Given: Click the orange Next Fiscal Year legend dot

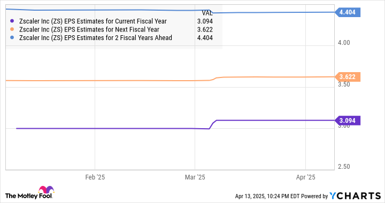Looking at the screenshot, I should 12,29.
